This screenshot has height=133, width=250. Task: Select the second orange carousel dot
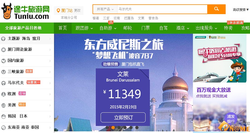pyautogui.click(x=113, y=128)
